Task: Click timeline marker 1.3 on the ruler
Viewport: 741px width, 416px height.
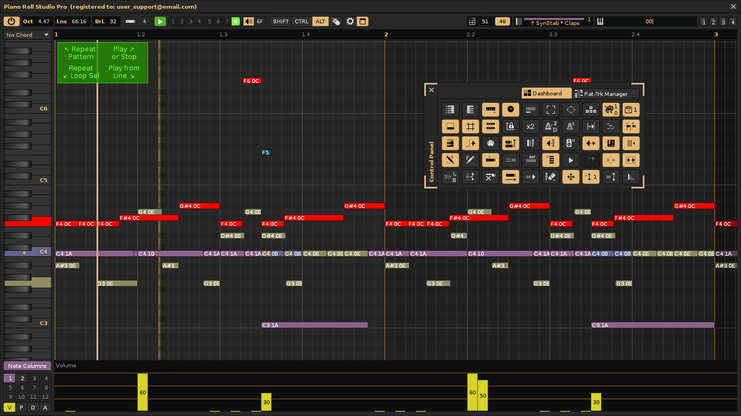Action: click(223, 35)
